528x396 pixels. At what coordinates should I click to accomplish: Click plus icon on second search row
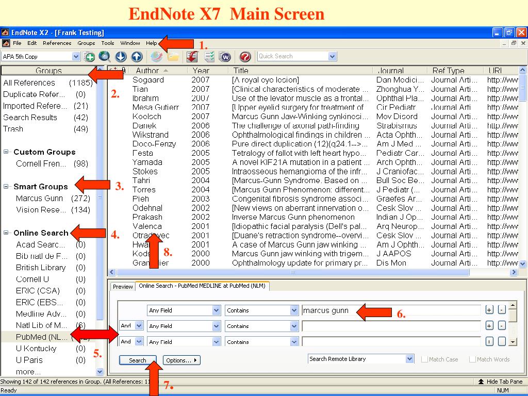(x=489, y=325)
